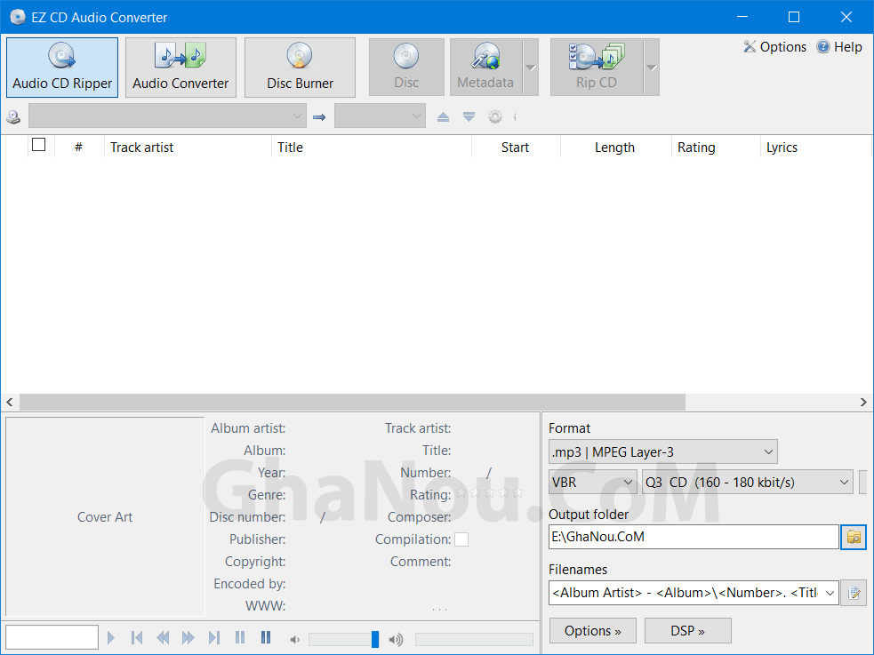Click the dark-blue pause bars icon

coord(266,637)
